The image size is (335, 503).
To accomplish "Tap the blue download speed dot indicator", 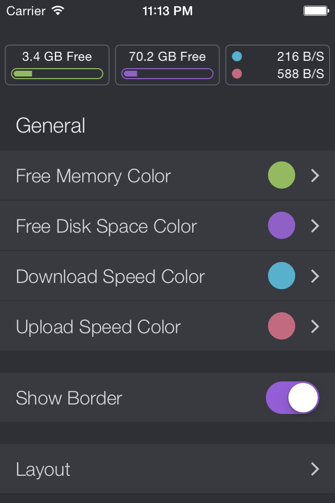I will (237, 57).
